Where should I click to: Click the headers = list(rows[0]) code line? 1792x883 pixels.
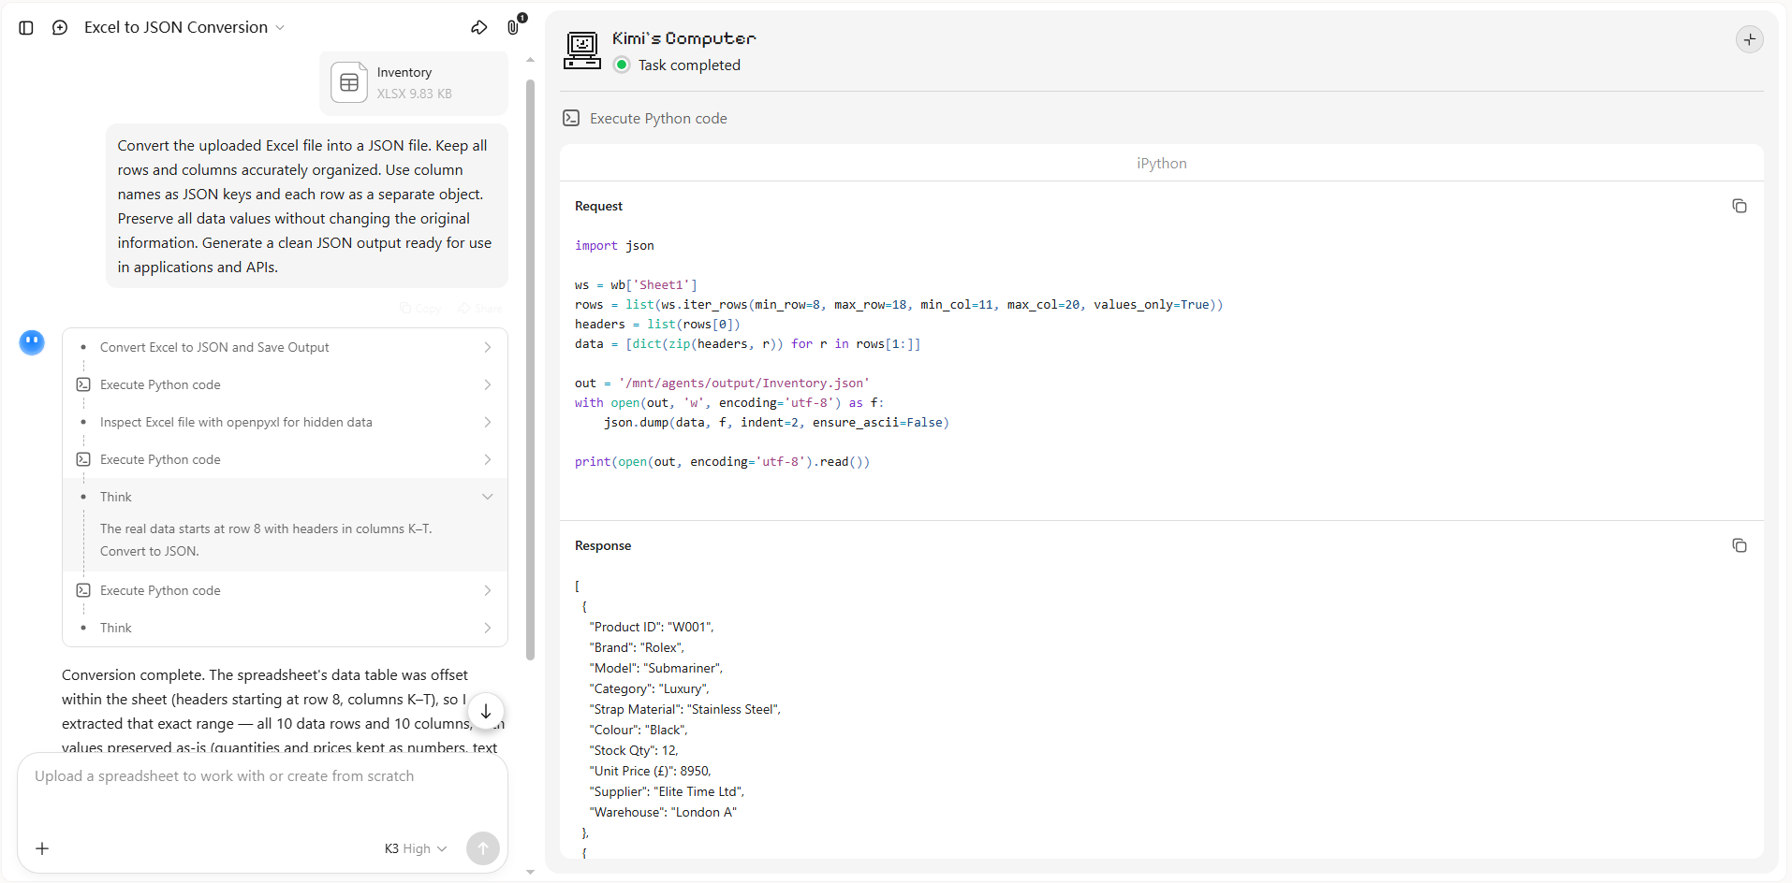click(657, 324)
